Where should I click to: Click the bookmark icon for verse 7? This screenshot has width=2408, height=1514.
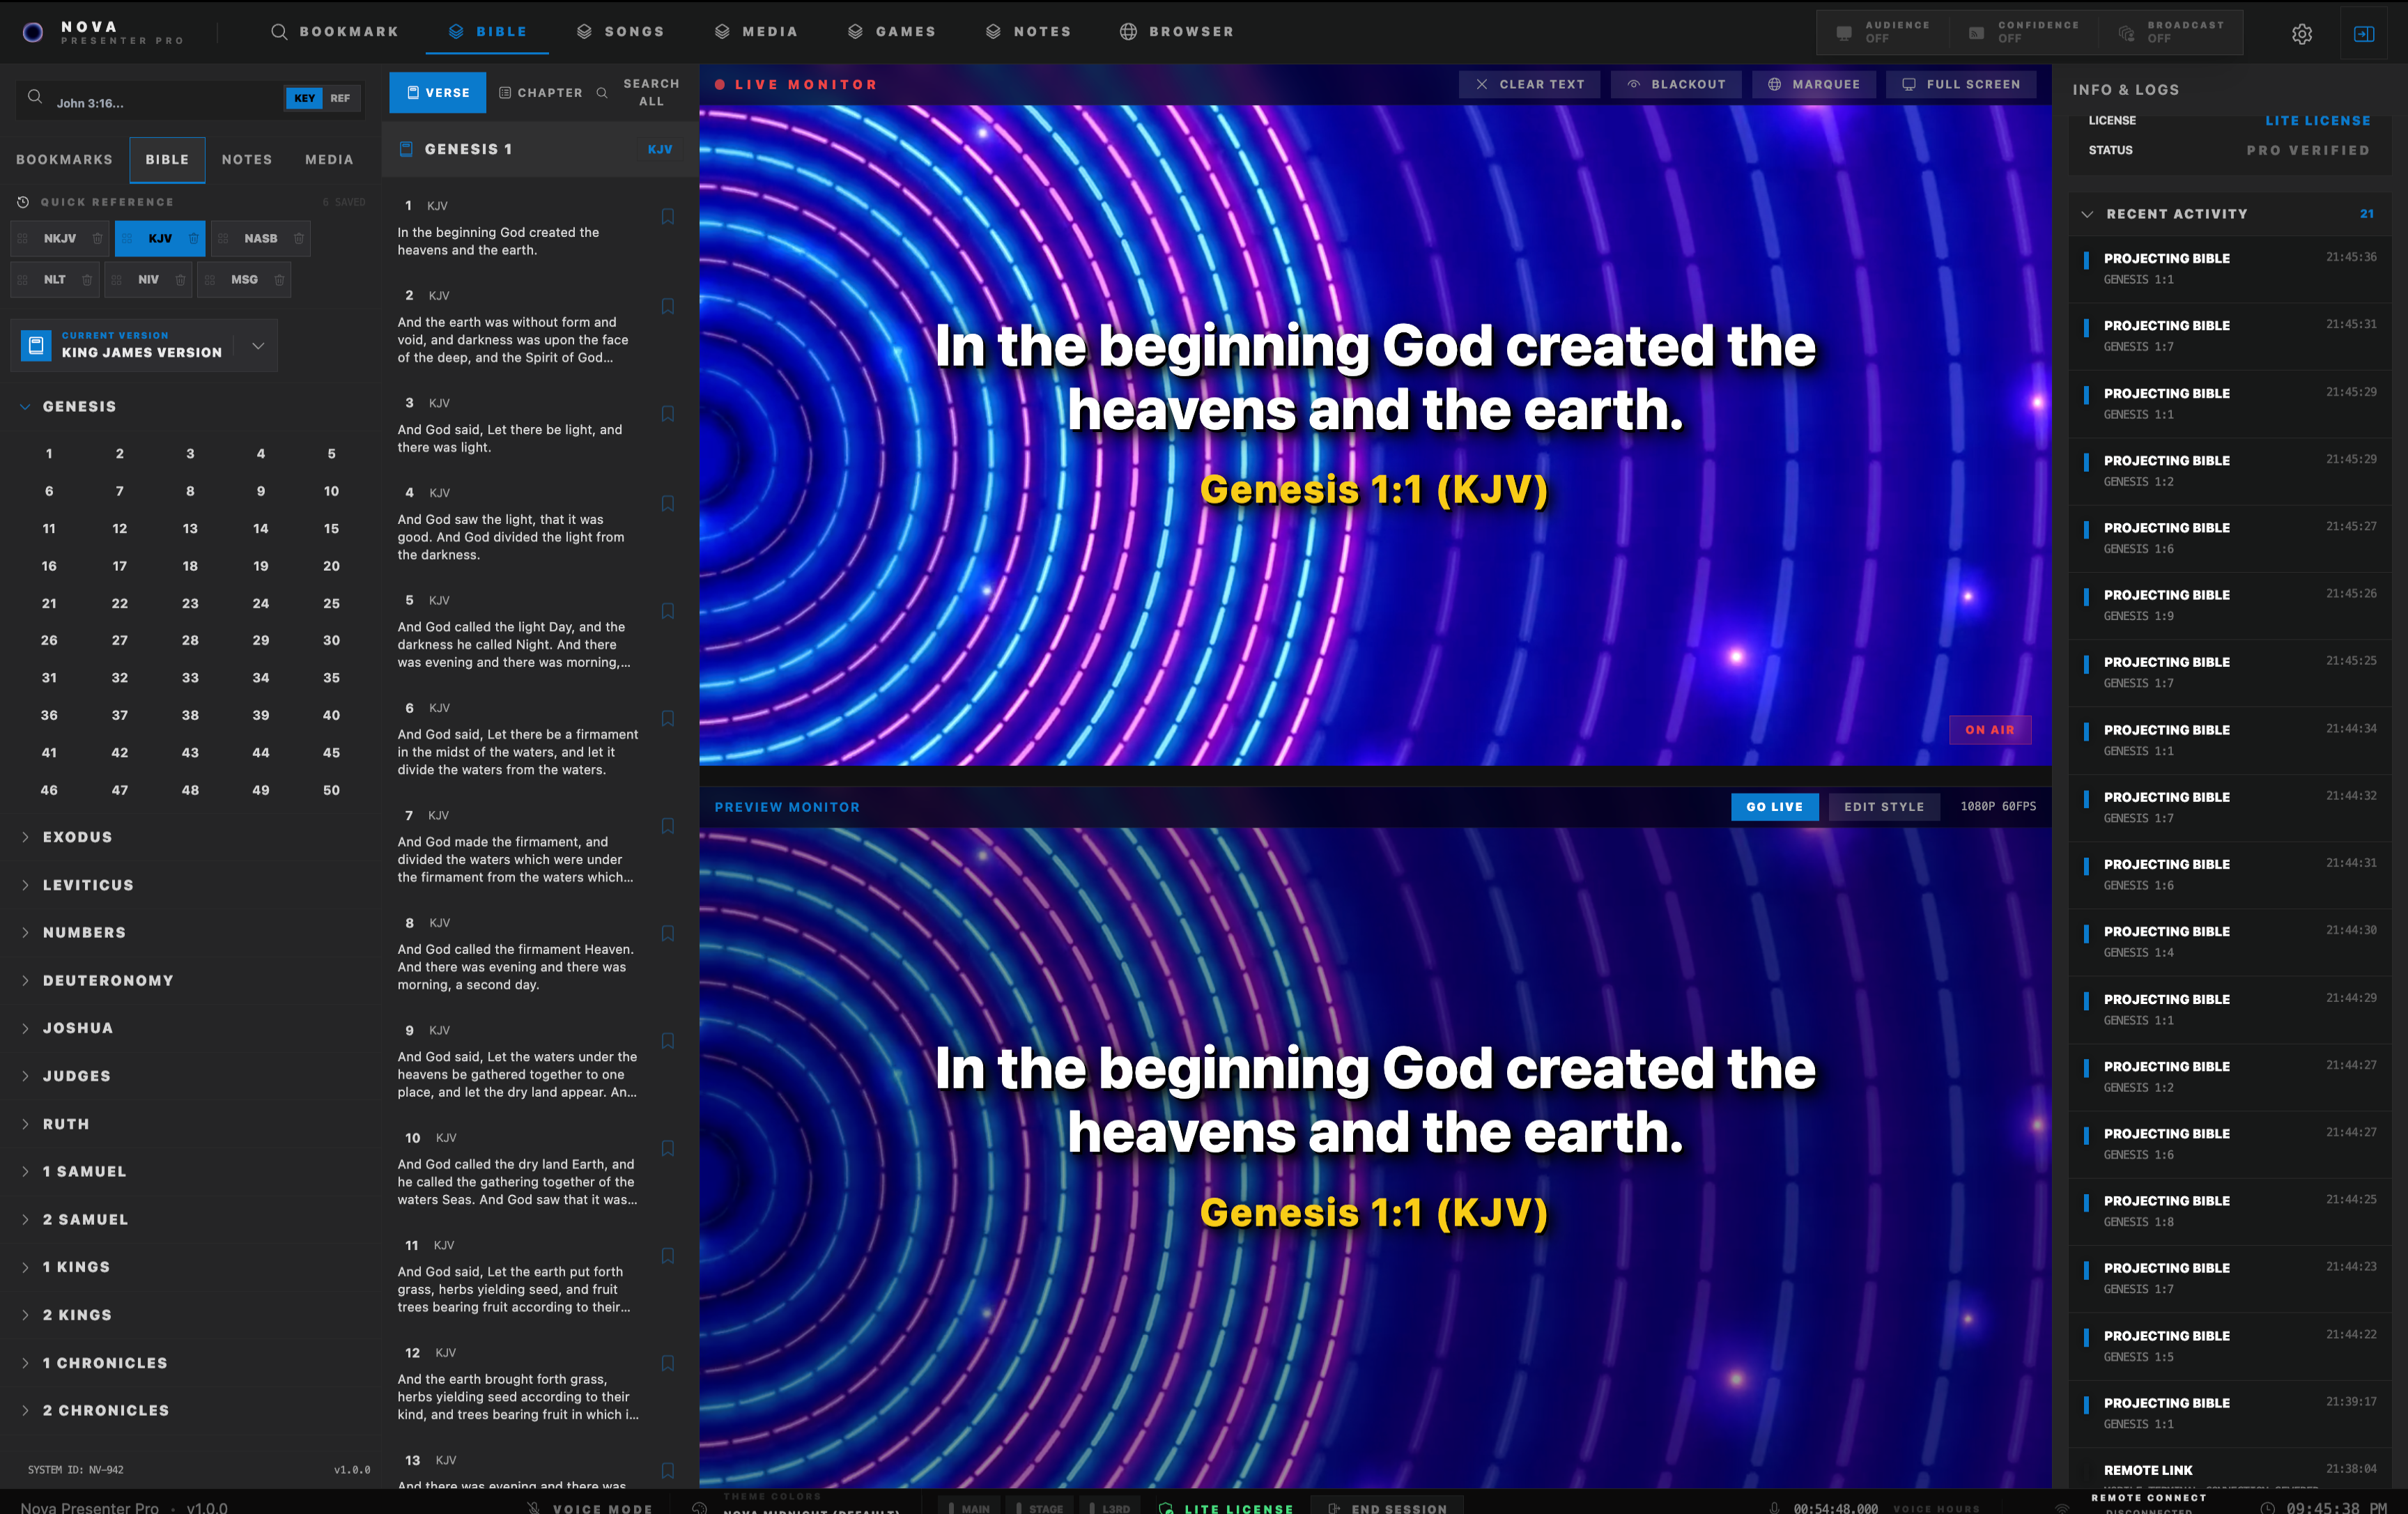coord(668,826)
